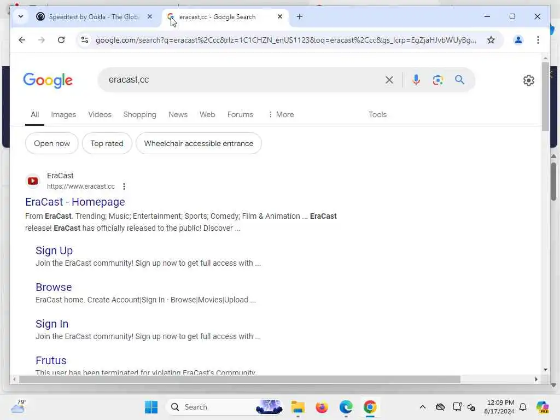Viewport: 560px width, 420px height.
Task: Close the eracast.cc Google Search tab
Action: click(x=280, y=17)
